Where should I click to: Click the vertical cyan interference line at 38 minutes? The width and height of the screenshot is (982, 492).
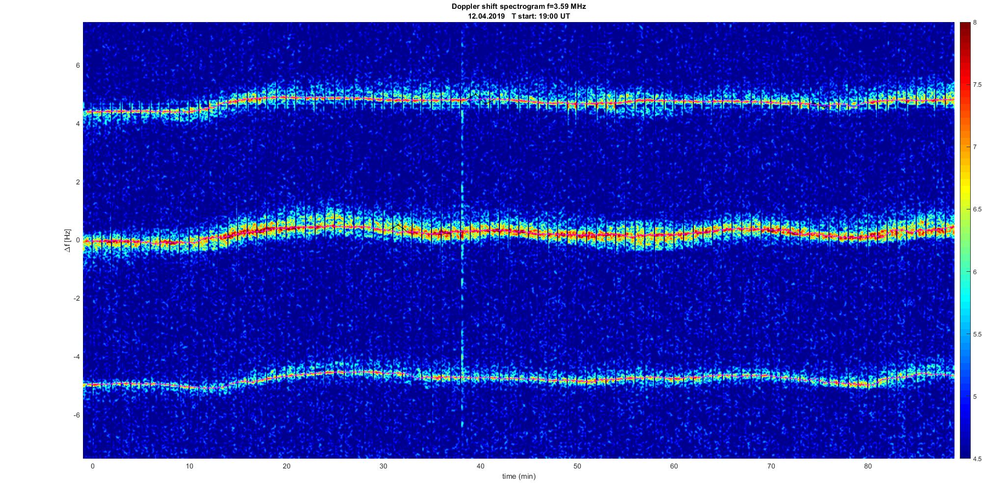click(x=462, y=294)
